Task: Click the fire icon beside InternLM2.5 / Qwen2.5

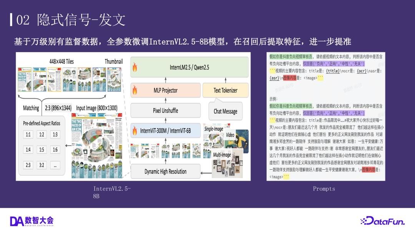Action: pos(135,67)
